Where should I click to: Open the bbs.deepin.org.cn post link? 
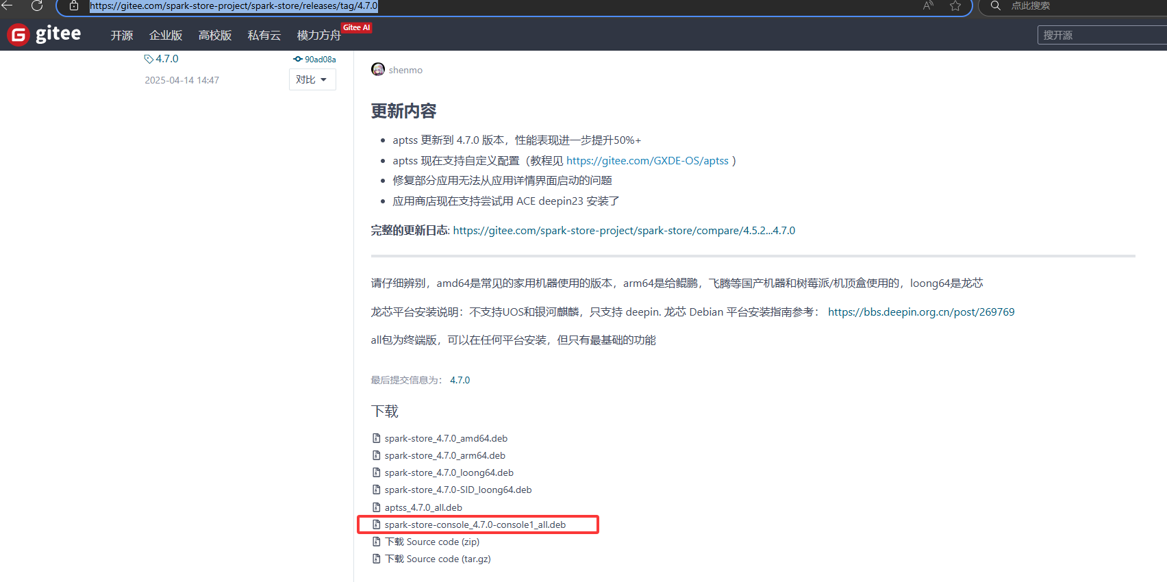[x=921, y=312]
